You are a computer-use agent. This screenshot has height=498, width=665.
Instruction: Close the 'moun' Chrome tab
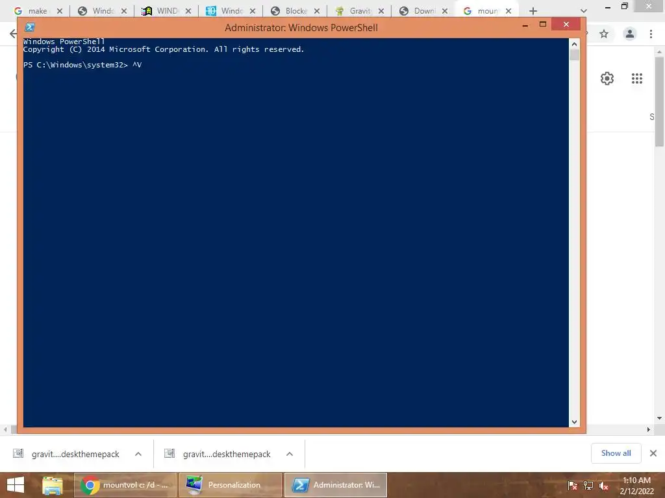click(508, 11)
